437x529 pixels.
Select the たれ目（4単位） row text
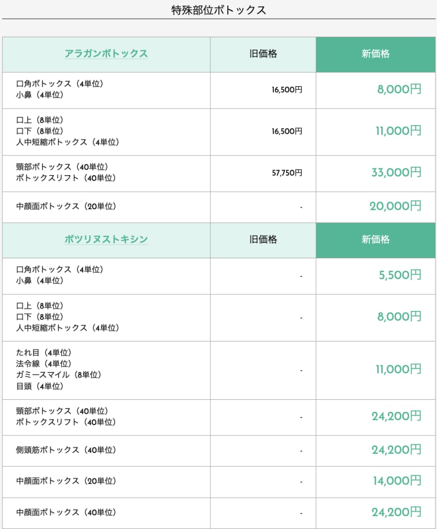tap(43, 352)
